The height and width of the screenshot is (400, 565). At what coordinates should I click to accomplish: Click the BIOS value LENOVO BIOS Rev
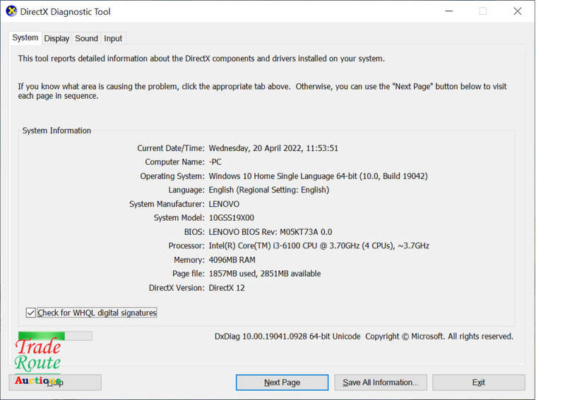[x=270, y=232]
